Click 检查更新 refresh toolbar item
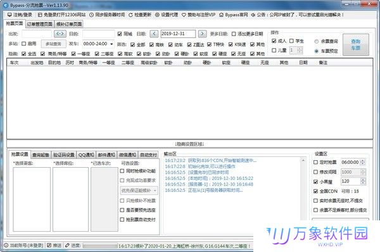 [x=140, y=15]
